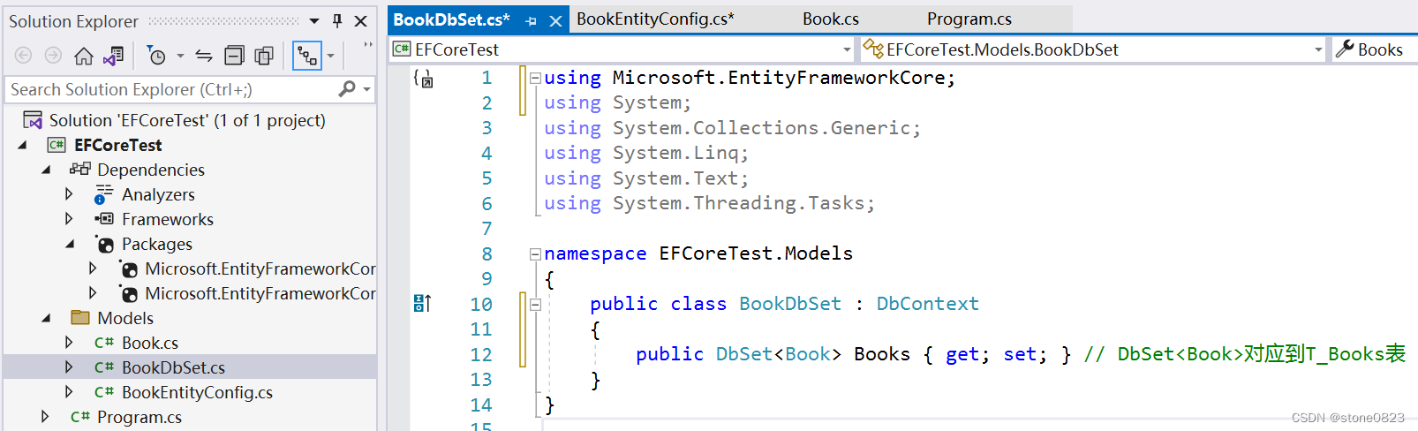Image resolution: width=1418 pixels, height=431 pixels.
Task: Click the Models folder icon
Action: pyautogui.click(x=80, y=317)
